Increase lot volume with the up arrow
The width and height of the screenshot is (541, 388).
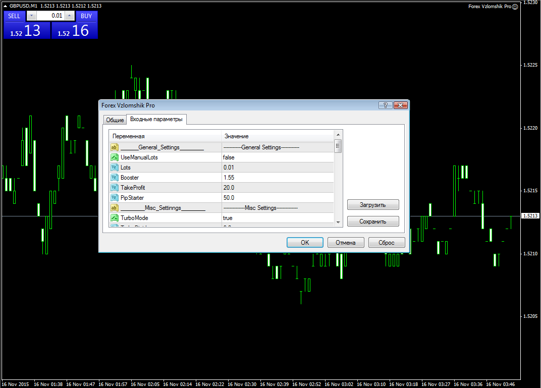[x=69, y=16]
